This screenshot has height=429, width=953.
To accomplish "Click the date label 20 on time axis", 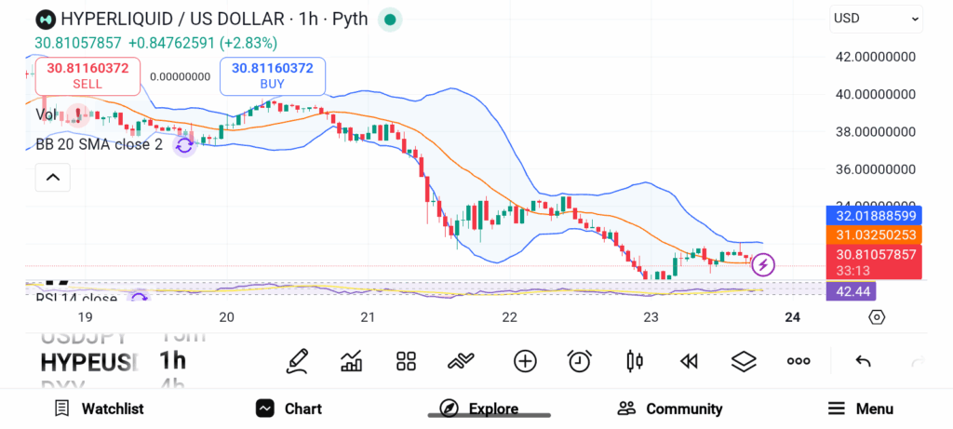I will 227,316.
